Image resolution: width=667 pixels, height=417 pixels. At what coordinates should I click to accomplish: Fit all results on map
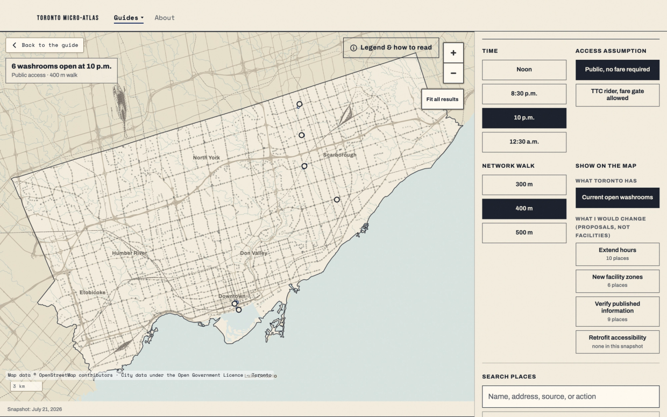point(442,99)
